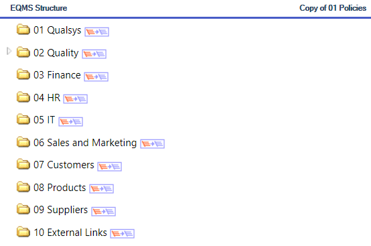This screenshot has height=246, width=371.
Task: Click the copy icon beside 10 External Links
Action: 123,234
